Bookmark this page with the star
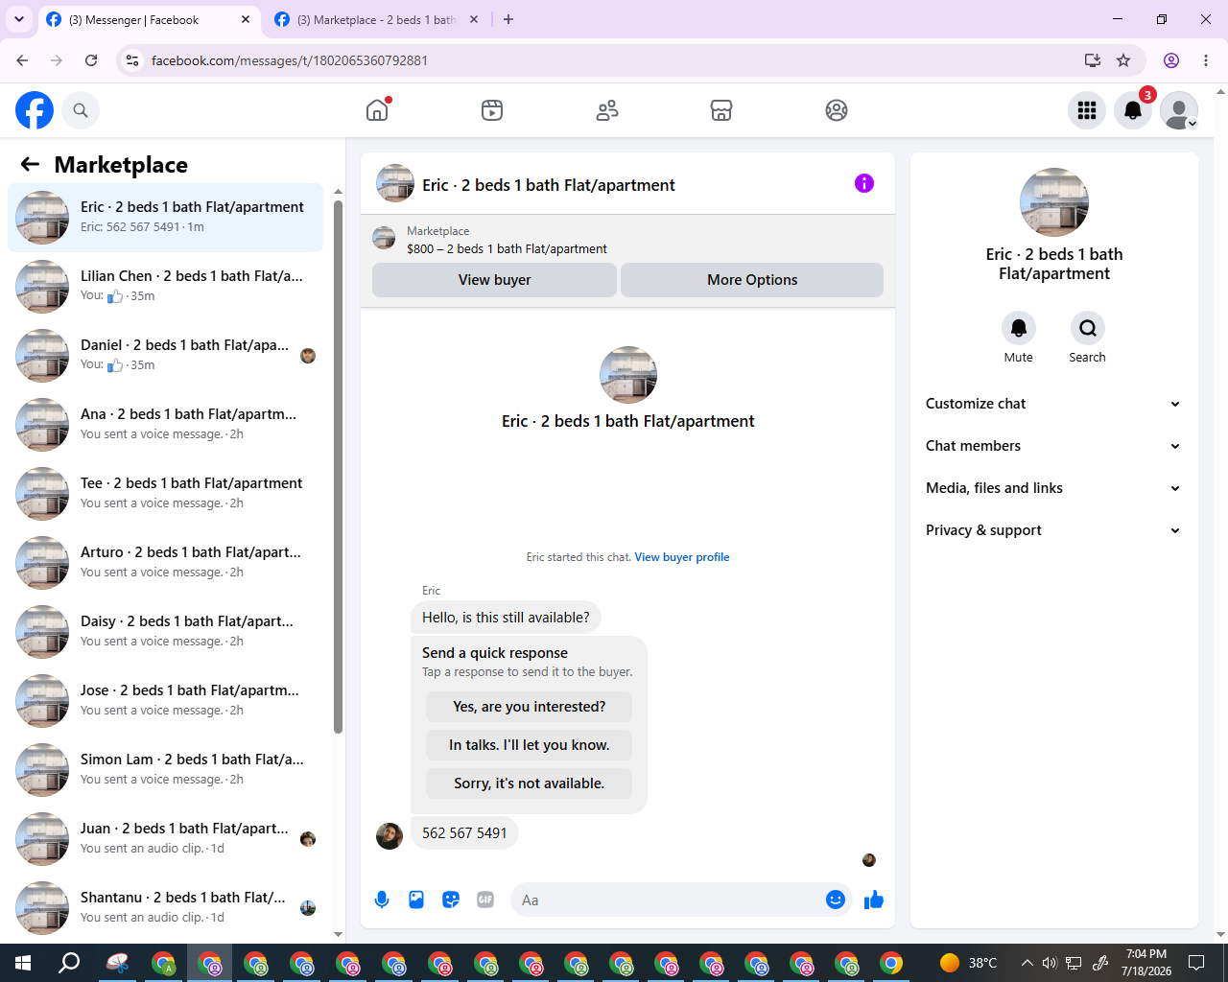The image size is (1228, 982). pos(1123,60)
